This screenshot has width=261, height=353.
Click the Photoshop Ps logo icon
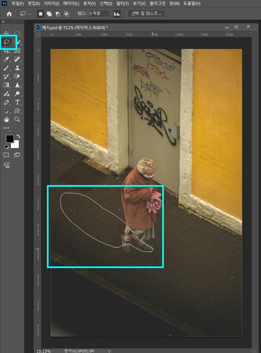point(4,3)
